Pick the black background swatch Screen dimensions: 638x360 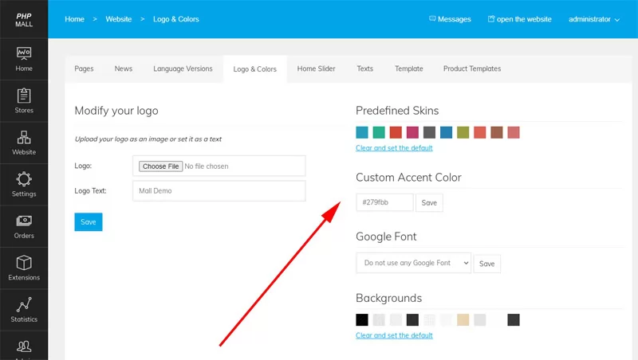362,319
